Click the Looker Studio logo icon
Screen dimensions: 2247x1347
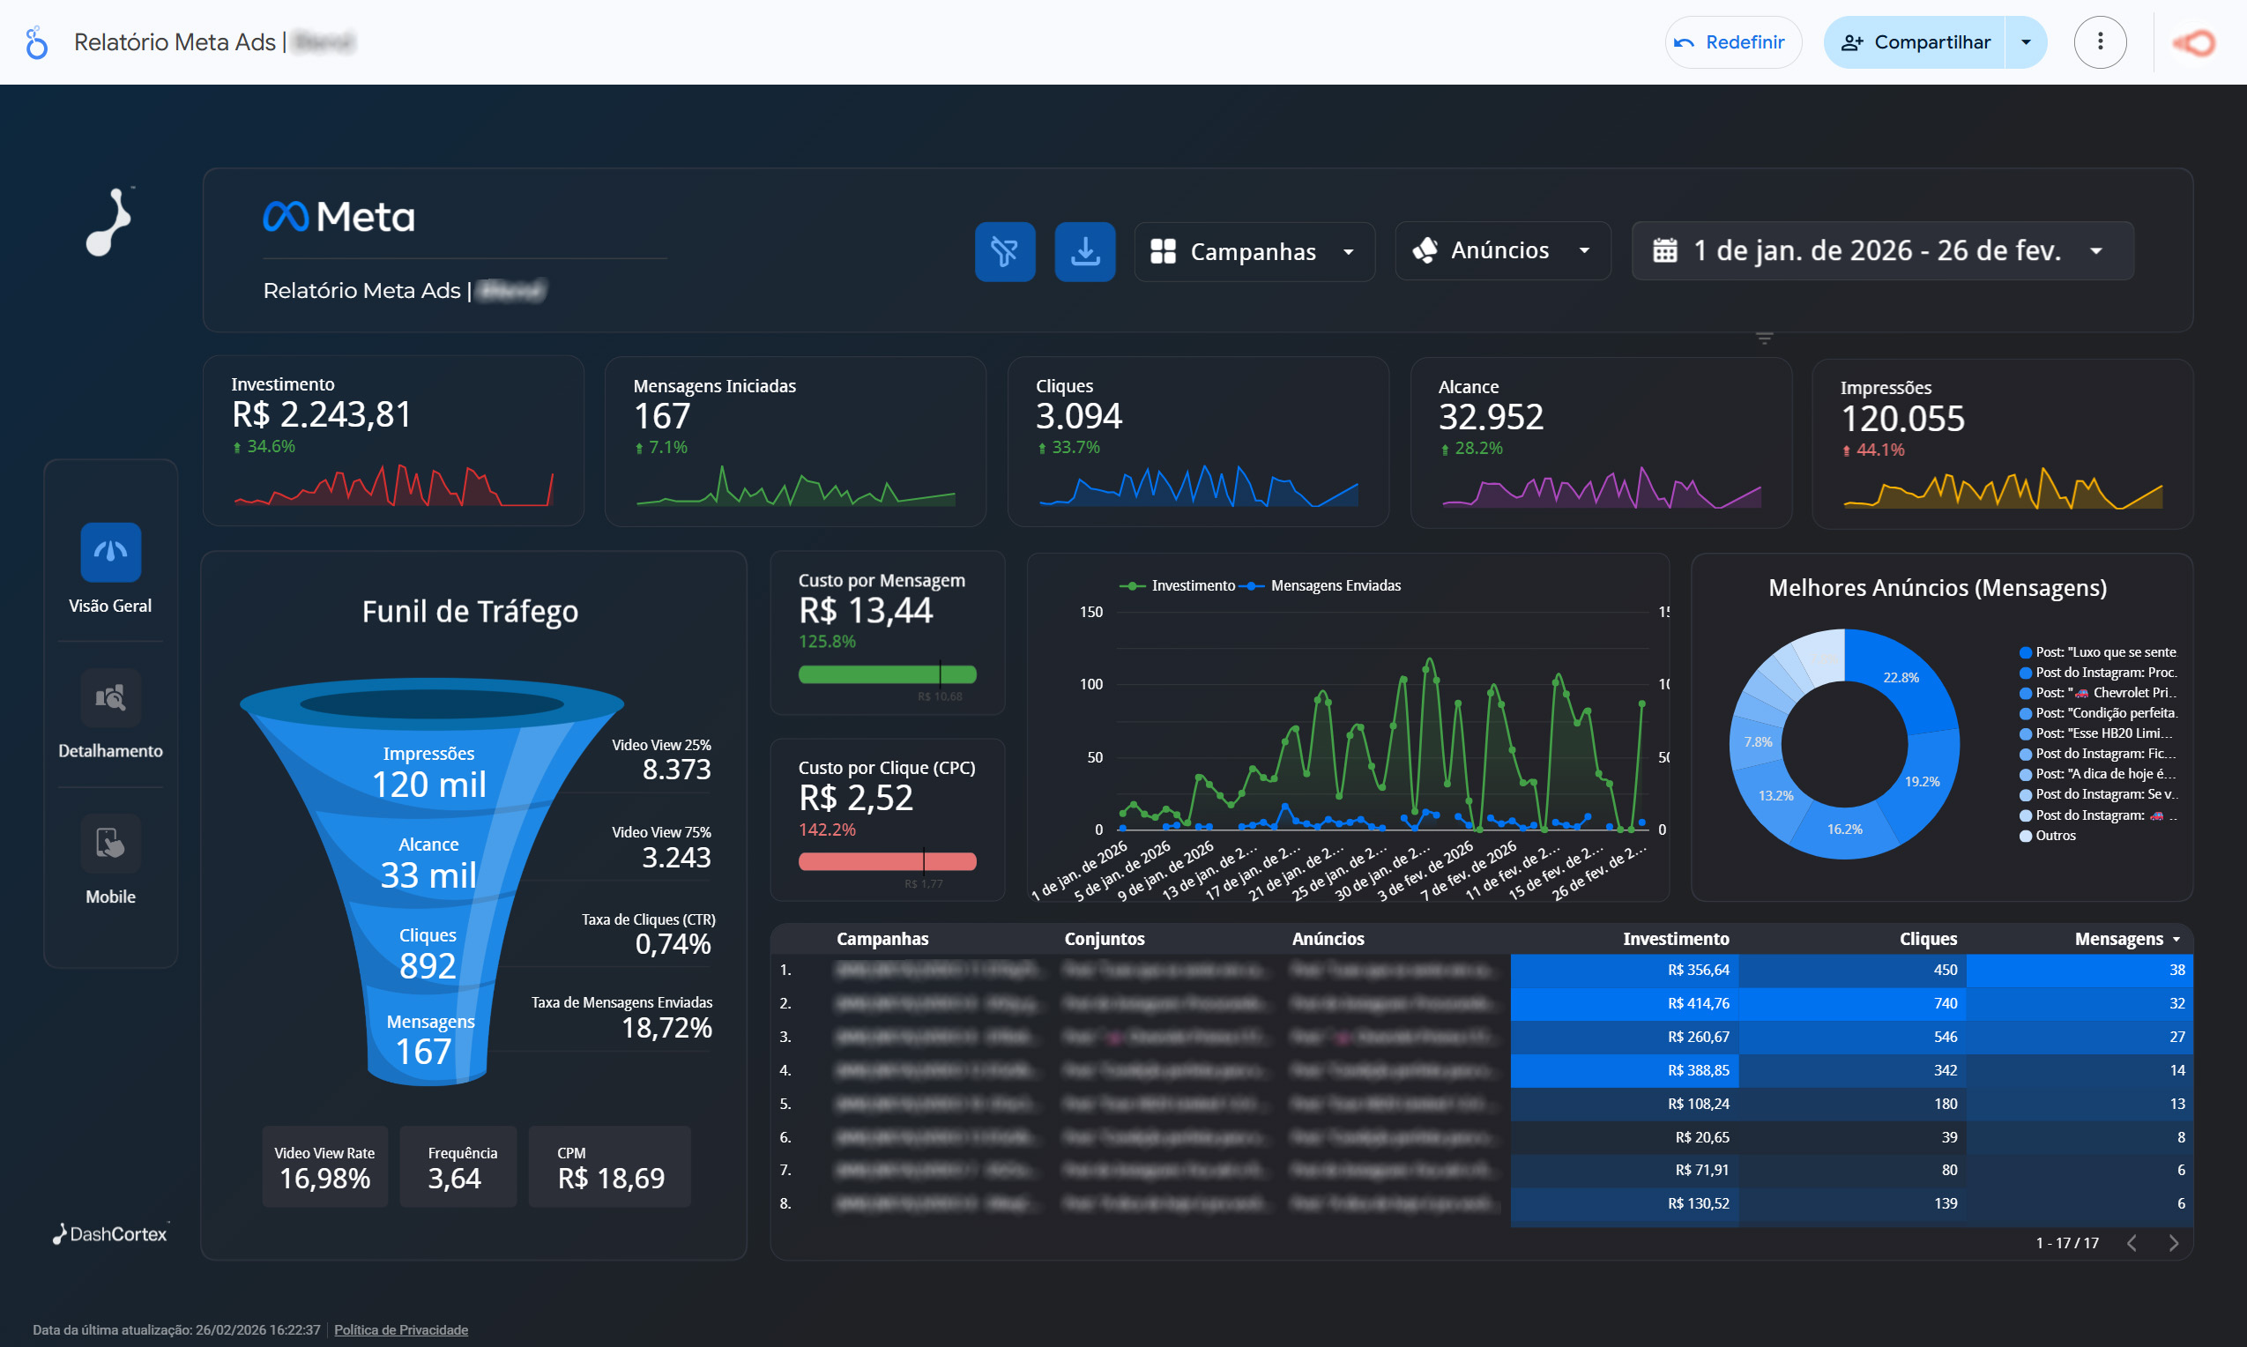36,41
